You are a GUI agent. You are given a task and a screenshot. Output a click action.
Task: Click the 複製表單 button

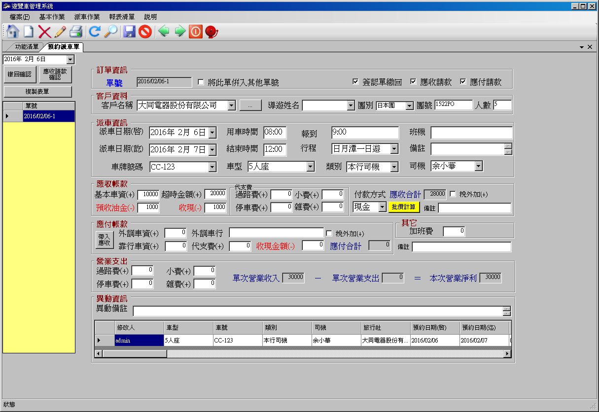(x=37, y=92)
